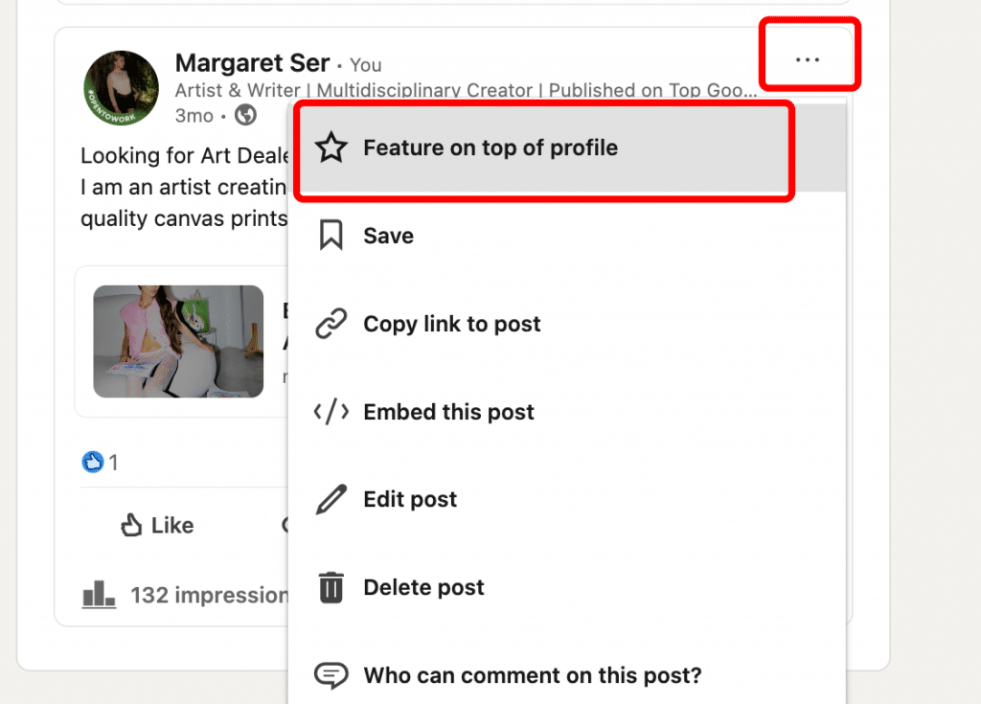The width and height of the screenshot is (981, 704).
Task: Open Margaret Ser's profile via her name
Action: point(252,62)
